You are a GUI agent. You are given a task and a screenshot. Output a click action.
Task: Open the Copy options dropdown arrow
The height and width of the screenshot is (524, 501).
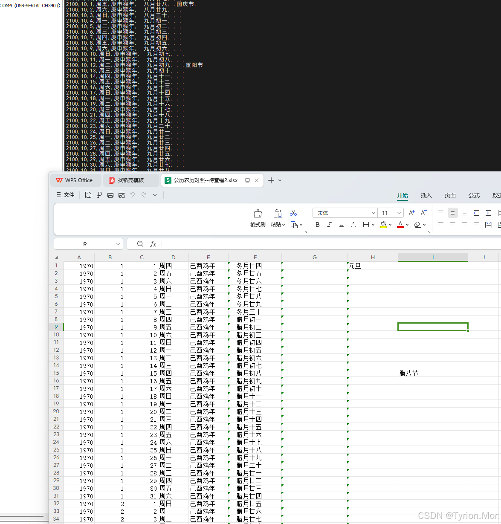301,225
